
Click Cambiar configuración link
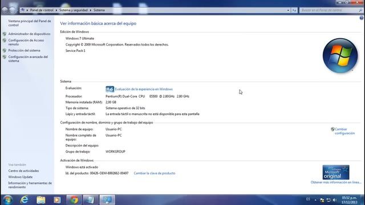(344, 131)
